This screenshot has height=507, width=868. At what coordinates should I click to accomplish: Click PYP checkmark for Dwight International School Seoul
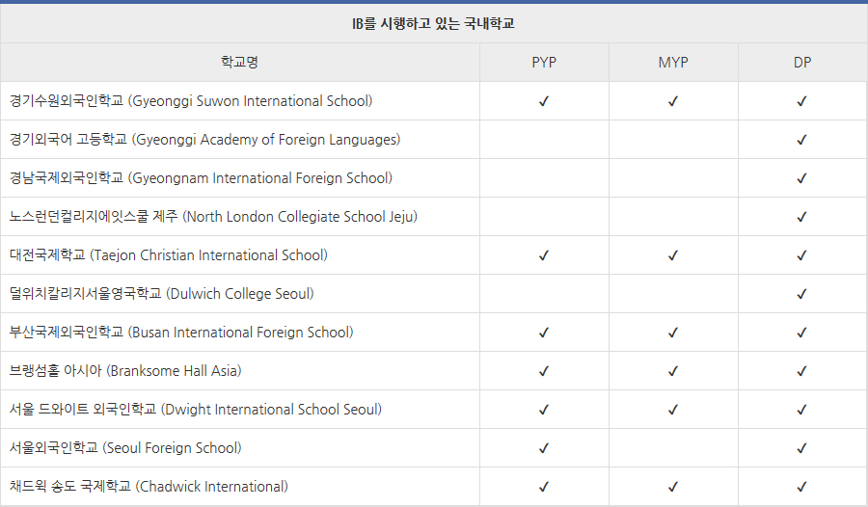coord(544,410)
